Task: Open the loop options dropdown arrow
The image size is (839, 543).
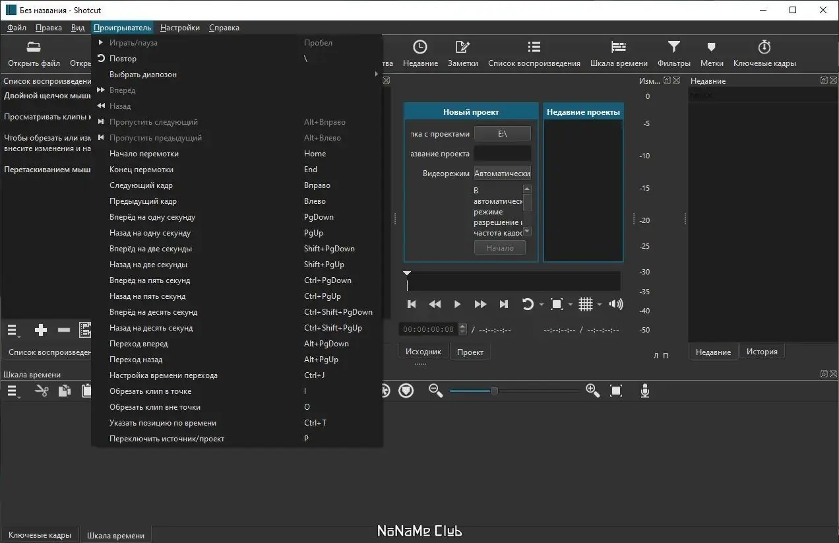Action: (542, 305)
